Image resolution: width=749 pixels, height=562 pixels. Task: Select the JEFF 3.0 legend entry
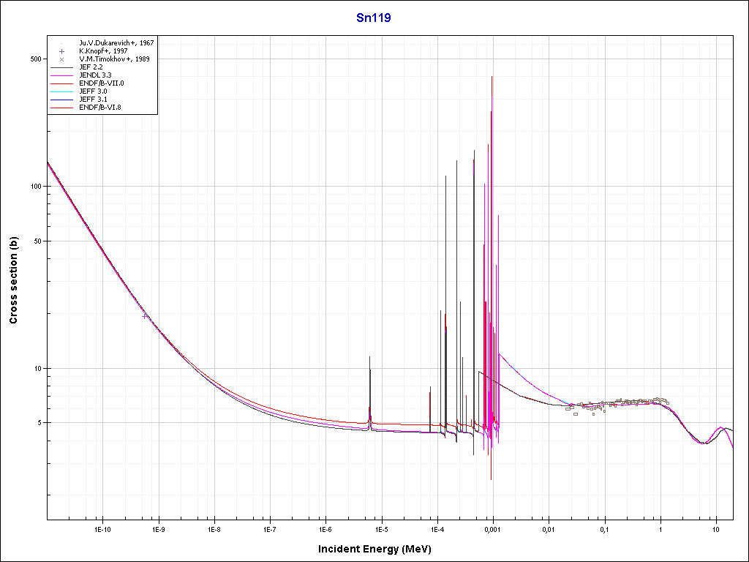pos(92,91)
